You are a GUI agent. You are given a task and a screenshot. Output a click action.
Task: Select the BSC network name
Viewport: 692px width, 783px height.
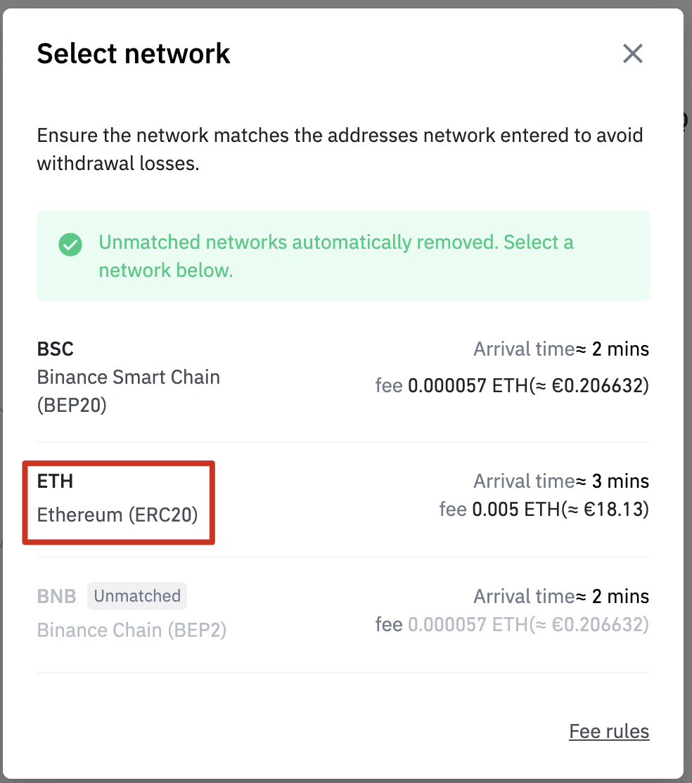click(x=56, y=349)
